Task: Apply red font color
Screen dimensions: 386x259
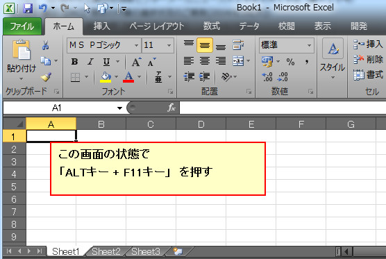Action: point(128,77)
